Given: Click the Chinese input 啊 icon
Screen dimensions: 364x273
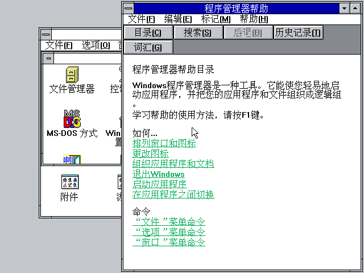Looking at the screenshot, I should (72, 159).
